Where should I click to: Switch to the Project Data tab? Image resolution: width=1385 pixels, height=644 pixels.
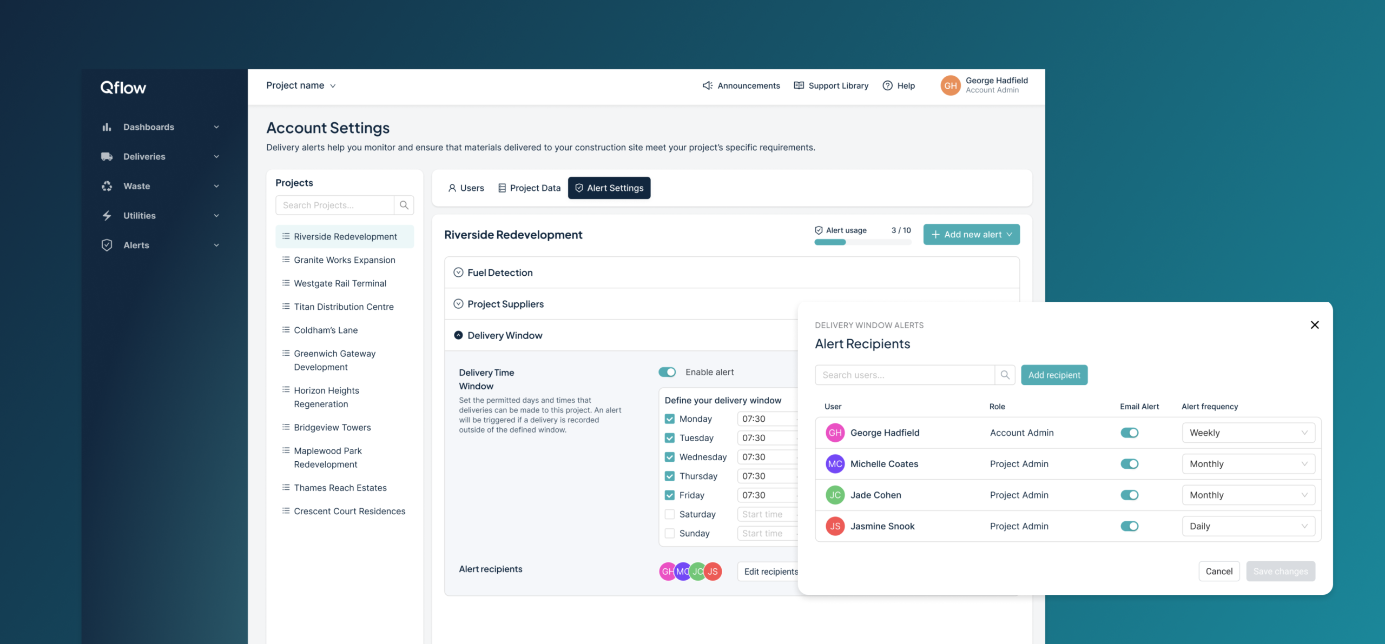pyautogui.click(x=529, y=188)
